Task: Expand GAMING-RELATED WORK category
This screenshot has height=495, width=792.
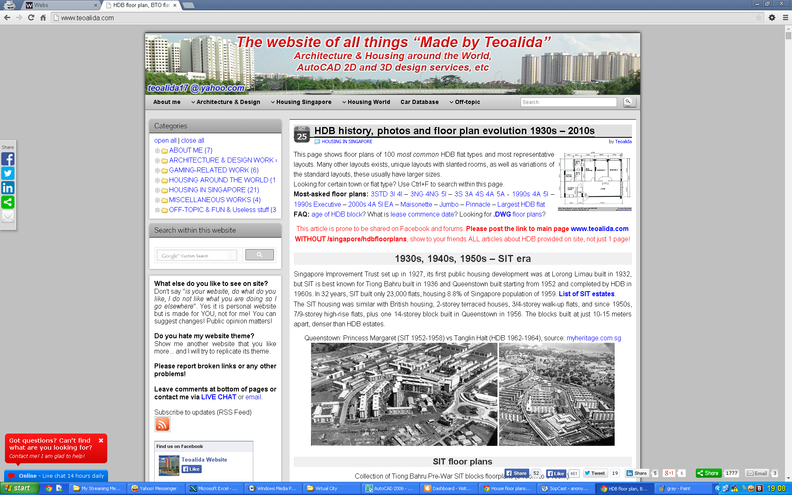Action: (x=157, y=170)
